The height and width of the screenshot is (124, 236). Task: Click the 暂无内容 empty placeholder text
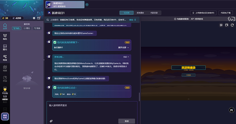27,88
